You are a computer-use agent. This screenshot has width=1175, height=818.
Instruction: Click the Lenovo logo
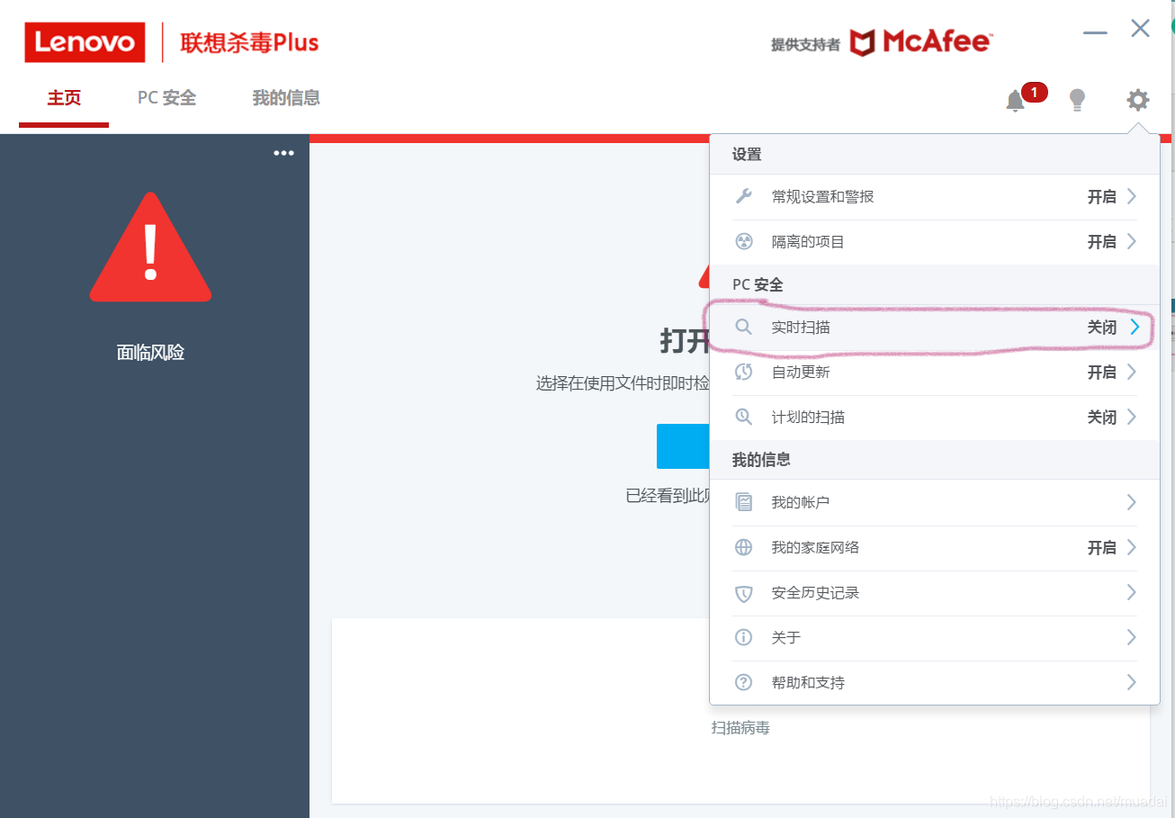pos(85,42)
